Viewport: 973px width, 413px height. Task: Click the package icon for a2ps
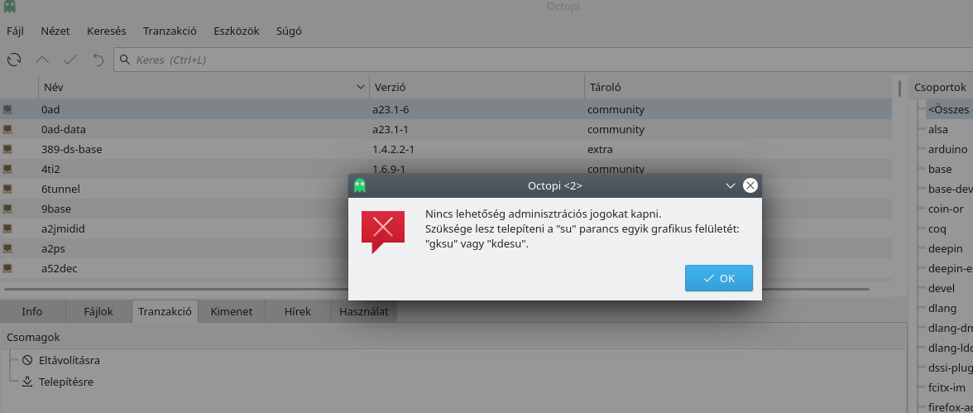click(7, 248)
